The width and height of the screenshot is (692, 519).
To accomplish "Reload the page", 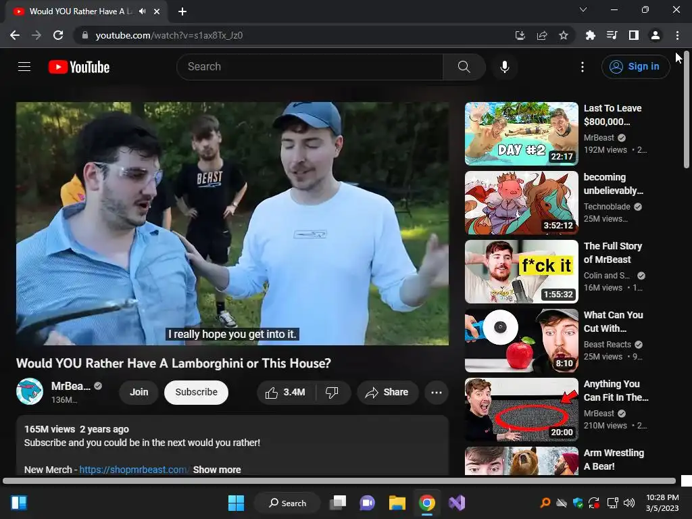I will [58, 35].
